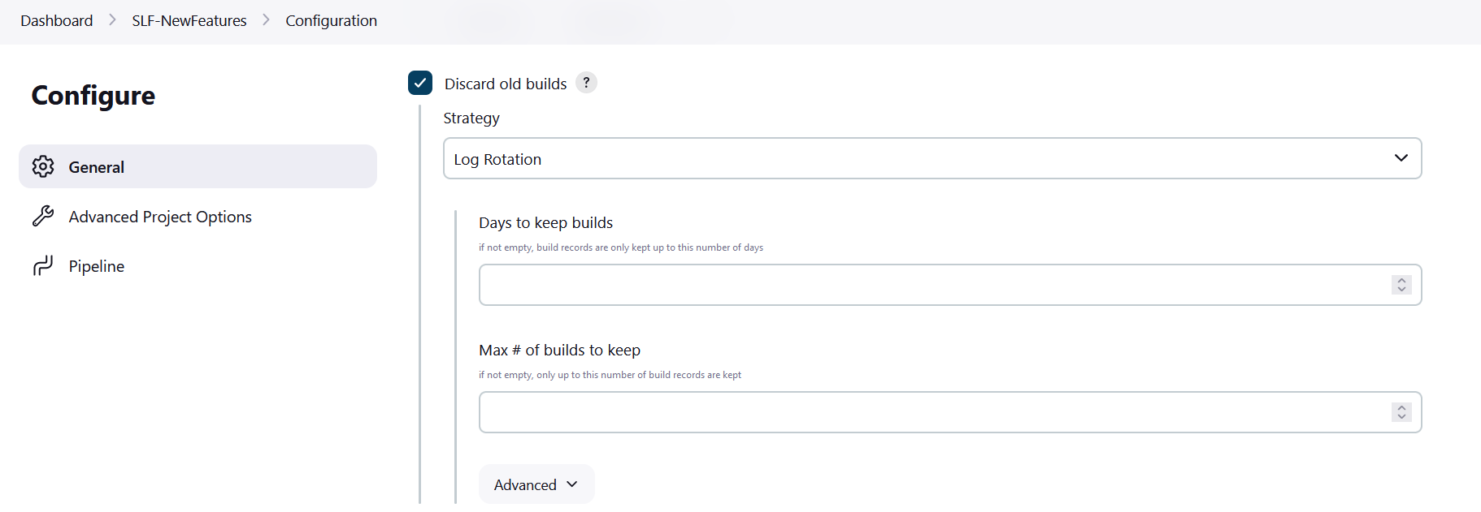Viewport: 1481px width, 512px height.
Task: Select the Configuration breadcrumb item
Action: 331,20
